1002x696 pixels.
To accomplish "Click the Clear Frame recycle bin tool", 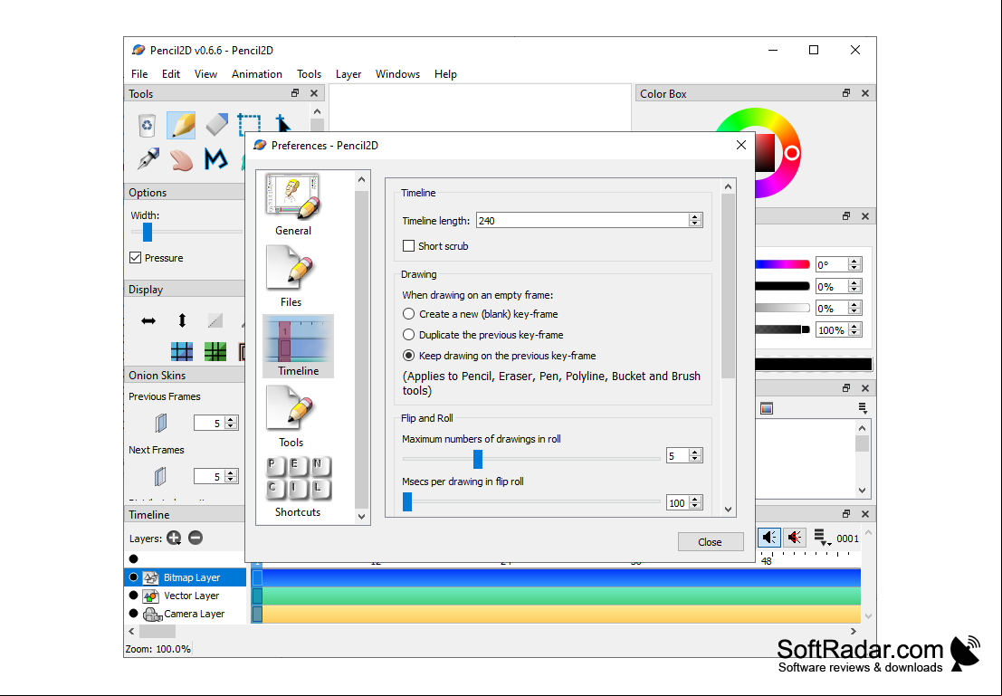I will 147,125.
